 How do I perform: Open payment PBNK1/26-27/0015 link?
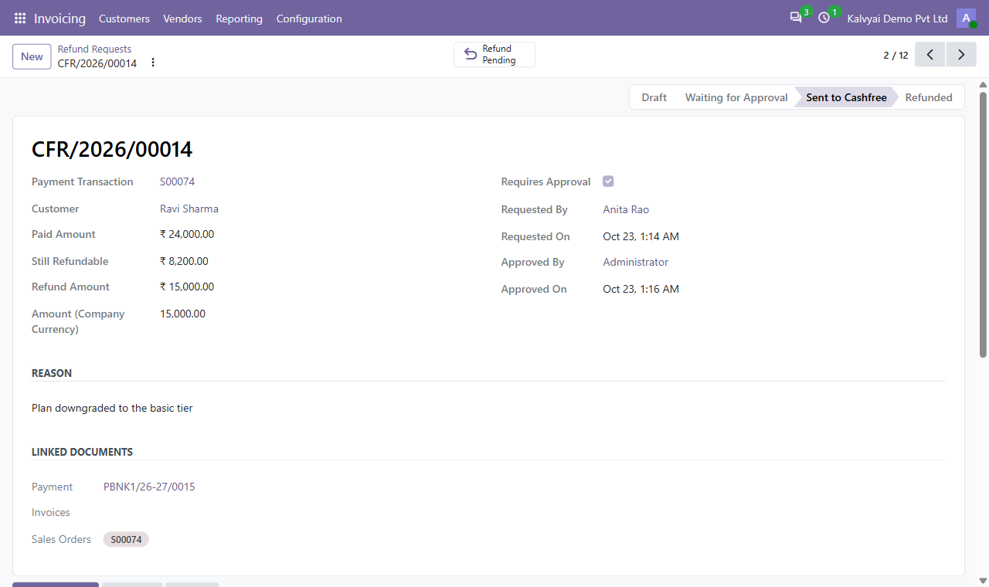point(149,487)
